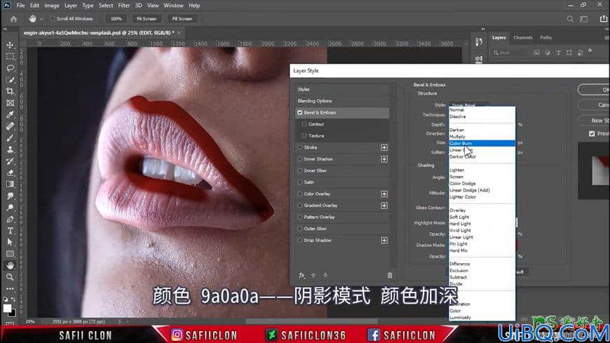610x343 pixels.
Task: Click the Home icon in options bar
Action: pyautogui.click(x=13, y=19)
